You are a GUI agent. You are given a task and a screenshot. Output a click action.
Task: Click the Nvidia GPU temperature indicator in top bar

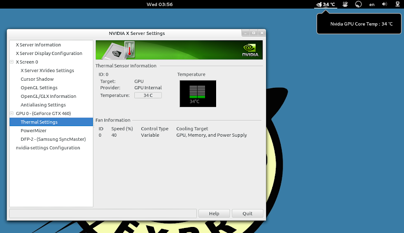tap(326, 5)
